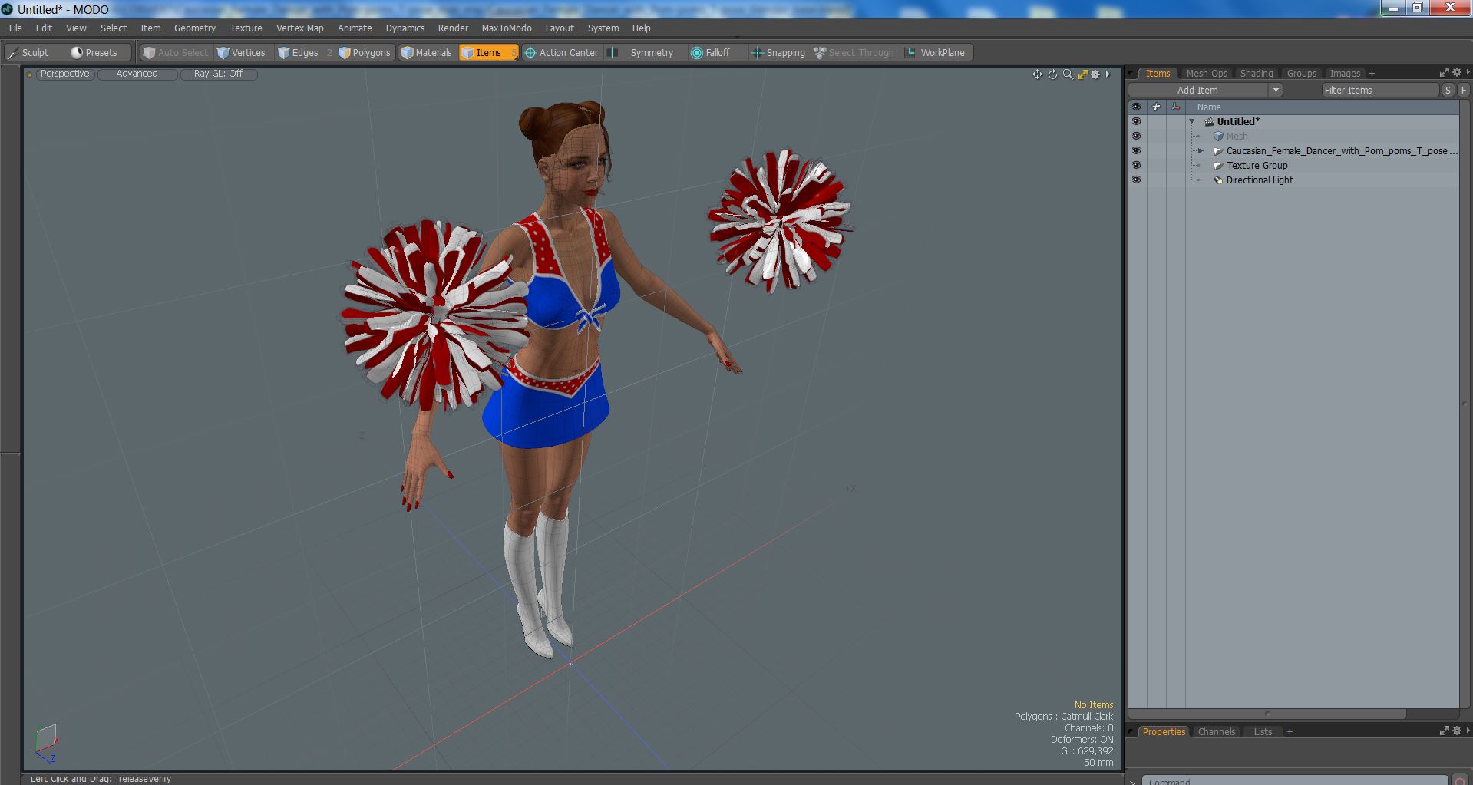
Task: Expand the viewport options arrow
Action: [x=1108, y=74]
